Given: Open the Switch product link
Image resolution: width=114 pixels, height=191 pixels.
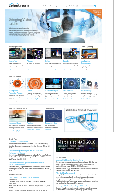Looking at the screenshot, I should pyautogui.click(x=47, y=61).
